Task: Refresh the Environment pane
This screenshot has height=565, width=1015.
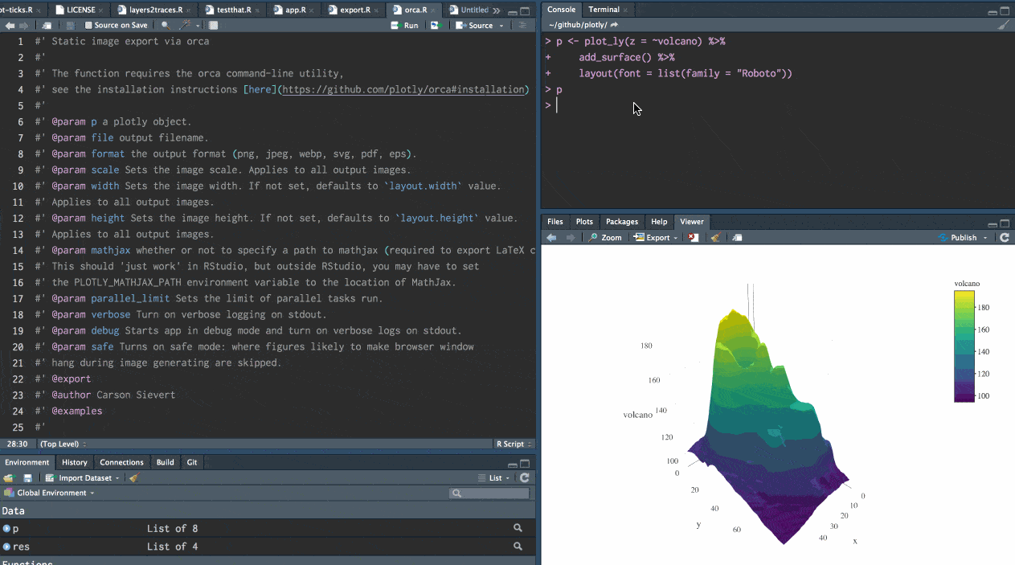Action: click(524, 477)
